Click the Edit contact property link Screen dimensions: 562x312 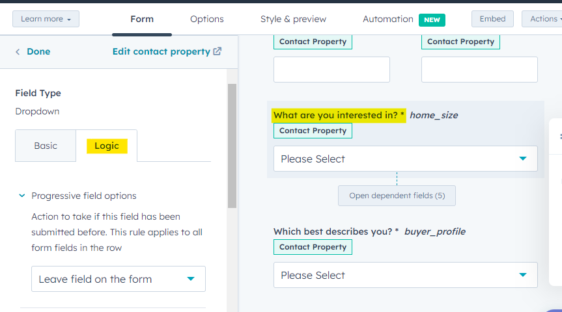162,51
